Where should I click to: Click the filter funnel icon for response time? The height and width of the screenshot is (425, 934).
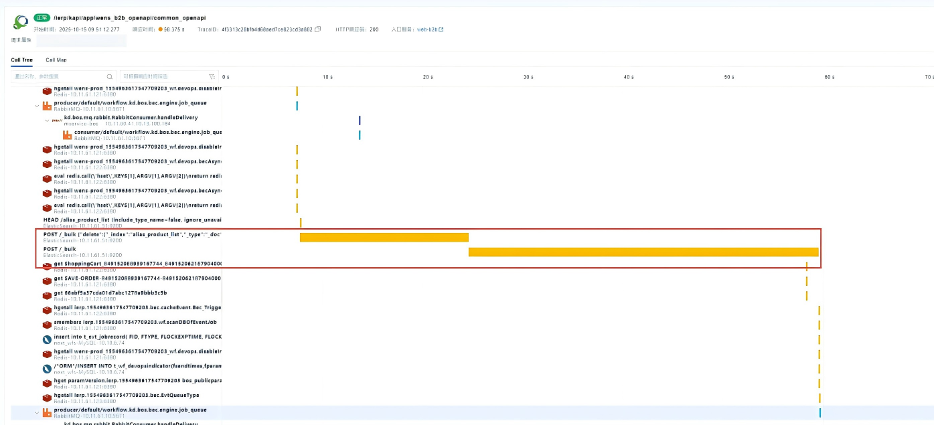pos(212,77)
